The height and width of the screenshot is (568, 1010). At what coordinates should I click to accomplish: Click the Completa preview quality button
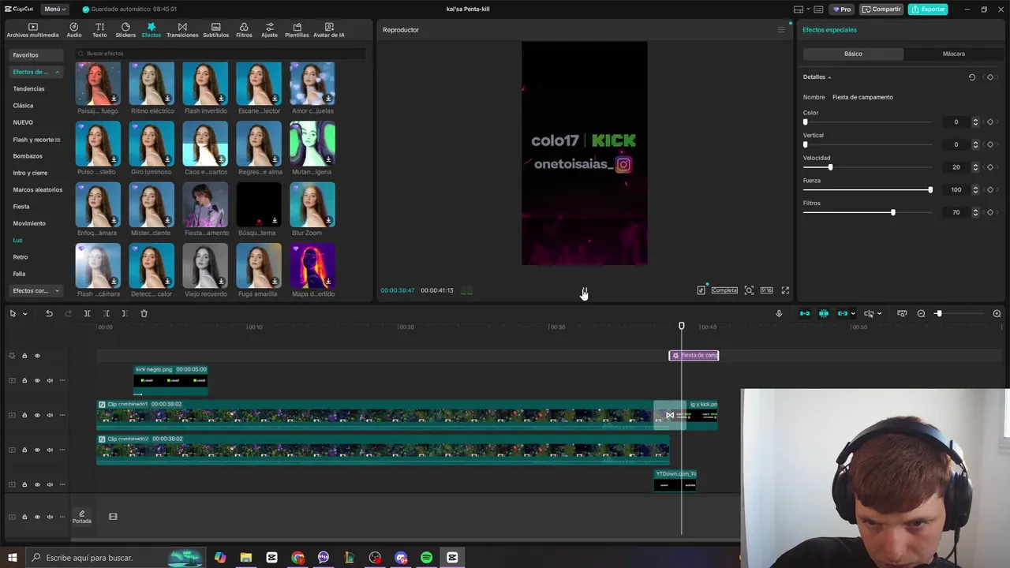pyautogui.click(x=724, y=290)
